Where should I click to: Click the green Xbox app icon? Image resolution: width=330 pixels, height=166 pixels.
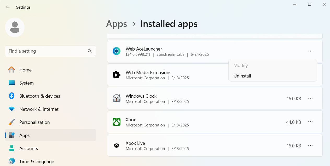(x=117, y=122)
